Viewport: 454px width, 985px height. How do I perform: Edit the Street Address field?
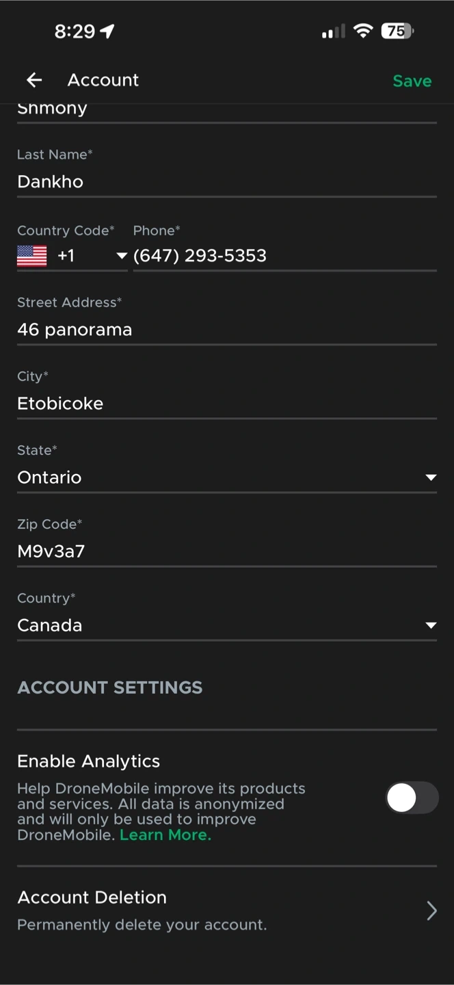click(226, 330)
